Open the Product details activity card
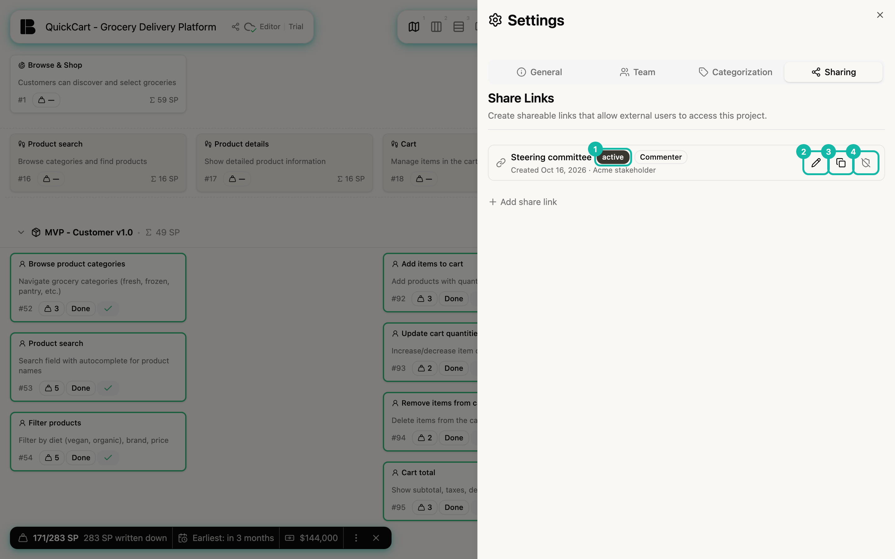 (x=284, y=163)
